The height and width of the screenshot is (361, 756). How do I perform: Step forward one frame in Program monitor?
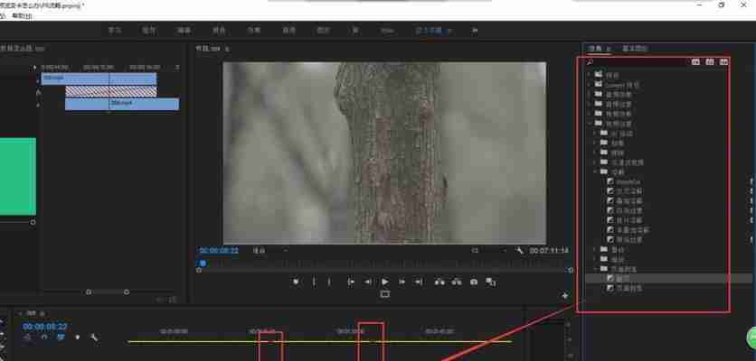tap(402, 282)
